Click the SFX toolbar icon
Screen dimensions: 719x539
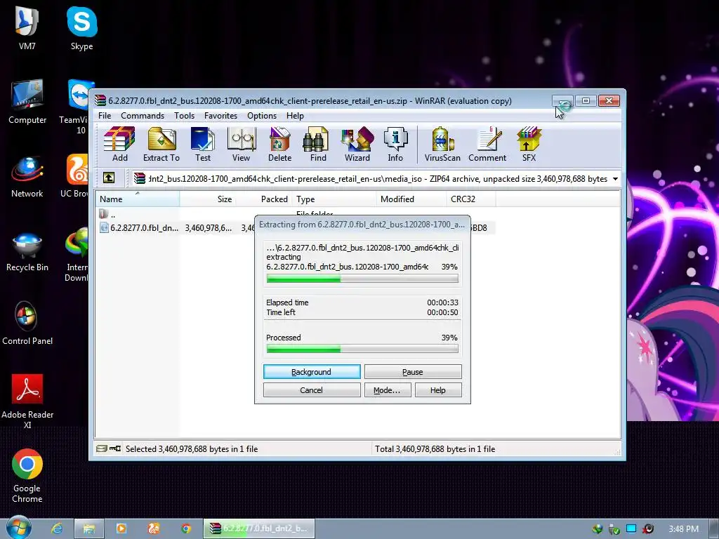[x=529, y=145]
